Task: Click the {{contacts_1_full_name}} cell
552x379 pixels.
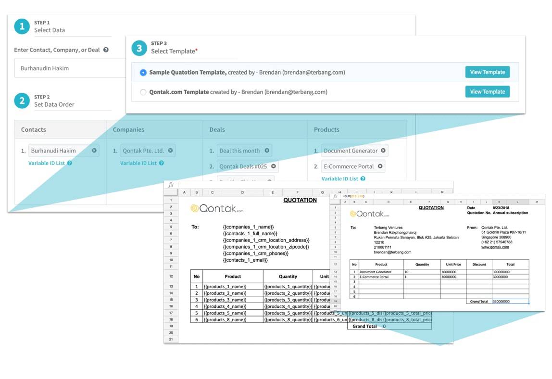Action: 250,234
